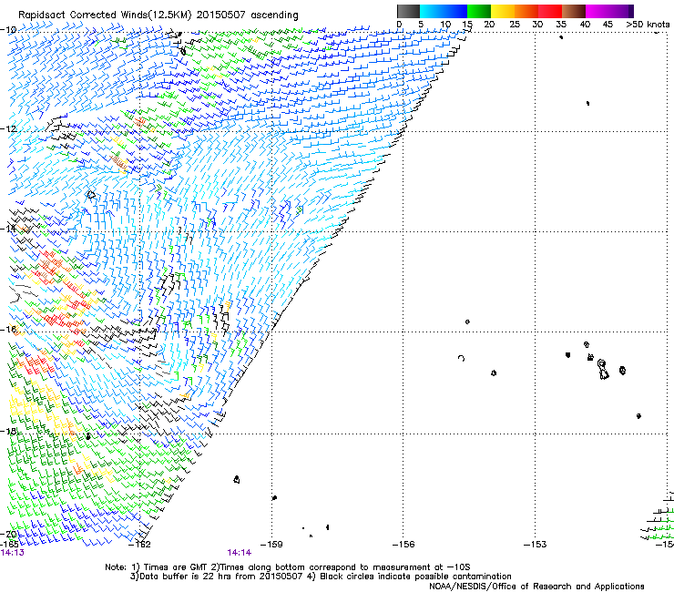Click the yellow 20–25 knots legend swatch
The image size is (674, 592).
point(503,11)
